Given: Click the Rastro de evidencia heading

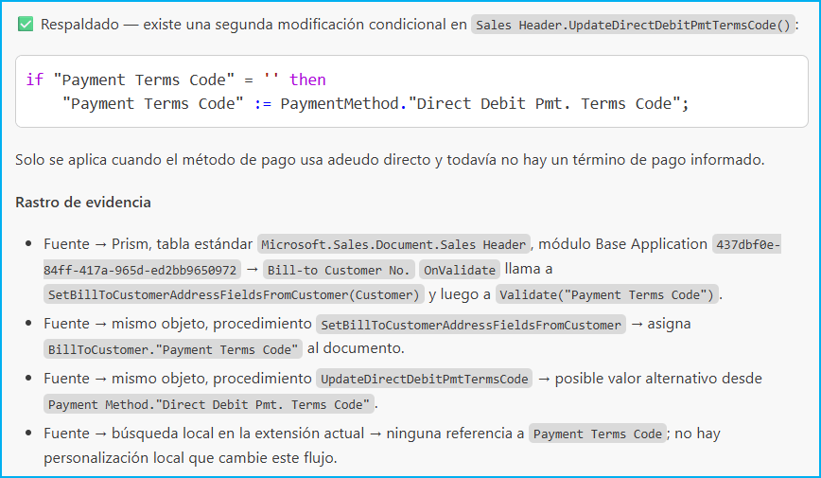Looking at the screenshot, I should [x=82, y=203].
